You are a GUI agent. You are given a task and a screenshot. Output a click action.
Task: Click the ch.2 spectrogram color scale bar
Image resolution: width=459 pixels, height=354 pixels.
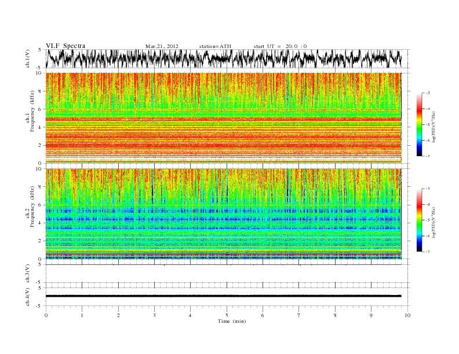pos(420,220)
